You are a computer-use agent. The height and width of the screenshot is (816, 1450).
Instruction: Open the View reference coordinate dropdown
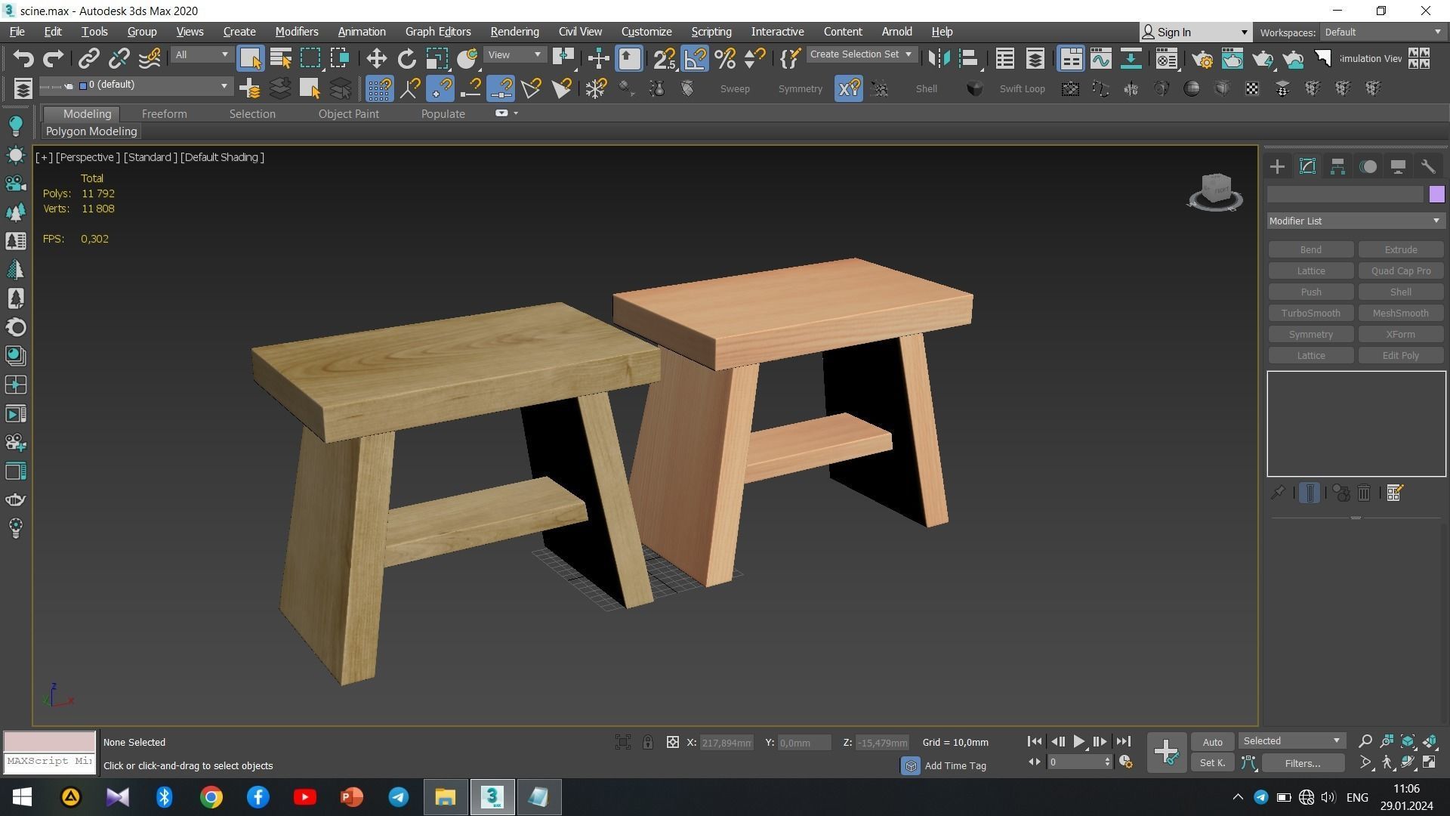pos(515,54)
